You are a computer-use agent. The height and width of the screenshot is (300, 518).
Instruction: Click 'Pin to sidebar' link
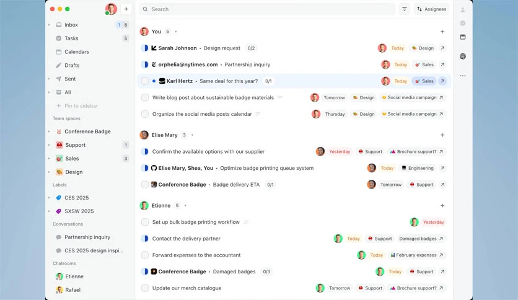pos(81,106)
